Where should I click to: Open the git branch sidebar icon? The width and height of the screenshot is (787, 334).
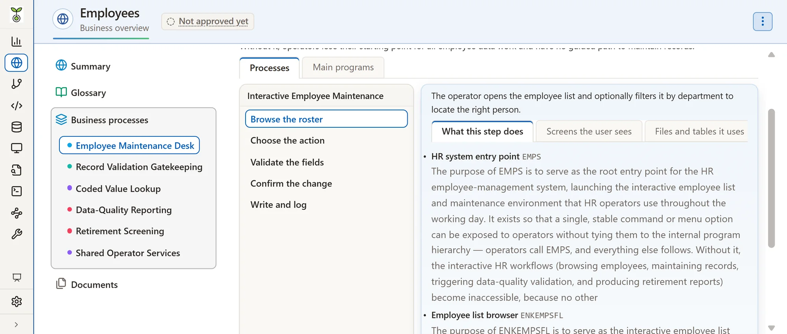point(17,84)
